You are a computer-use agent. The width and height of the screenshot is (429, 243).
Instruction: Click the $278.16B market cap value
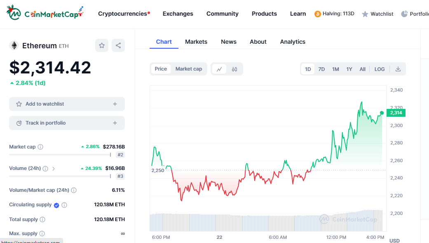click(114, 147)
